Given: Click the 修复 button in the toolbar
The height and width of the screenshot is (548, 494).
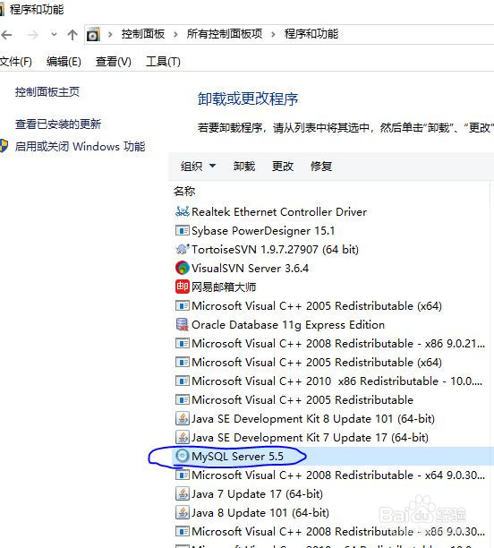Looking at the screenshot, I should (x=321, y=166).
